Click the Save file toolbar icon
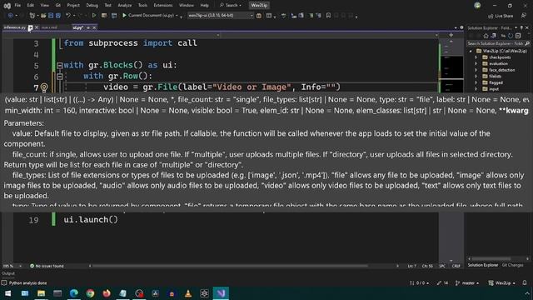The width and height of the screenshot is (533, 300). click(51, 15)
